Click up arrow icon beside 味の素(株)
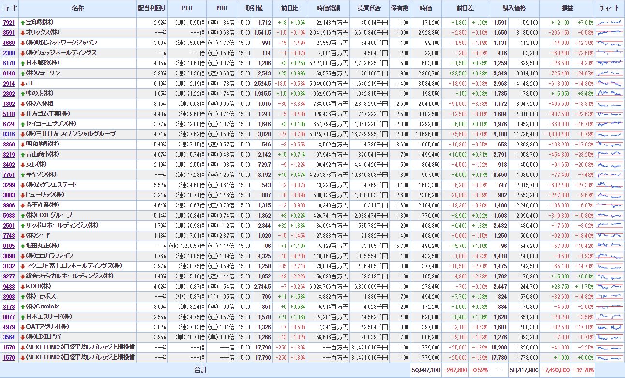The width and height of the screenshot is (625, 378). pyautogui.click(x=23, y=94)
